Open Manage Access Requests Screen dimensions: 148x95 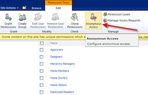pyautogui.click(x=122, y=20)
